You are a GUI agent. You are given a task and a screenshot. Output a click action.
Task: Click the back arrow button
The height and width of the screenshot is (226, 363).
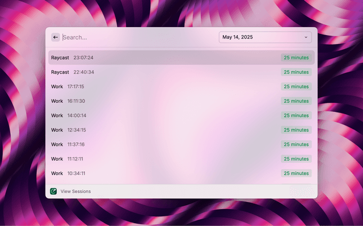pyautogui.click(x=56, y=37)
